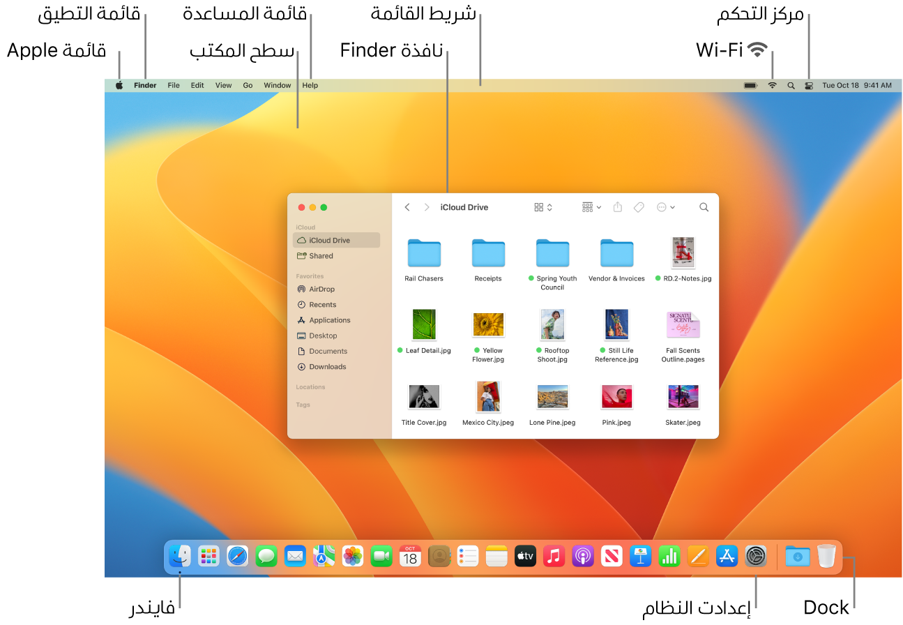Go back in Finder window
The width and height of the screenshot is (903, 625).
pos(407,207)
